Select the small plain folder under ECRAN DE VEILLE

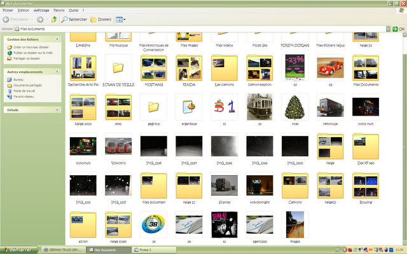(x=153, y=107)
